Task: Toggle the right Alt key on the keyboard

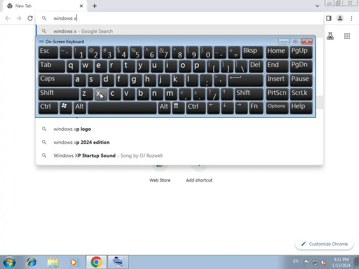Action: click(164, 108)
